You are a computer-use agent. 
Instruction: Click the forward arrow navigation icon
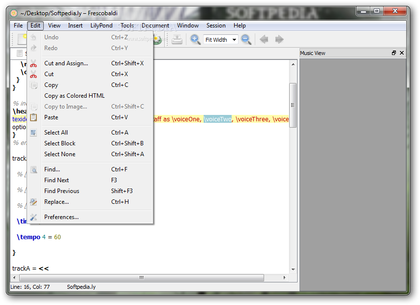click(279, 39)
